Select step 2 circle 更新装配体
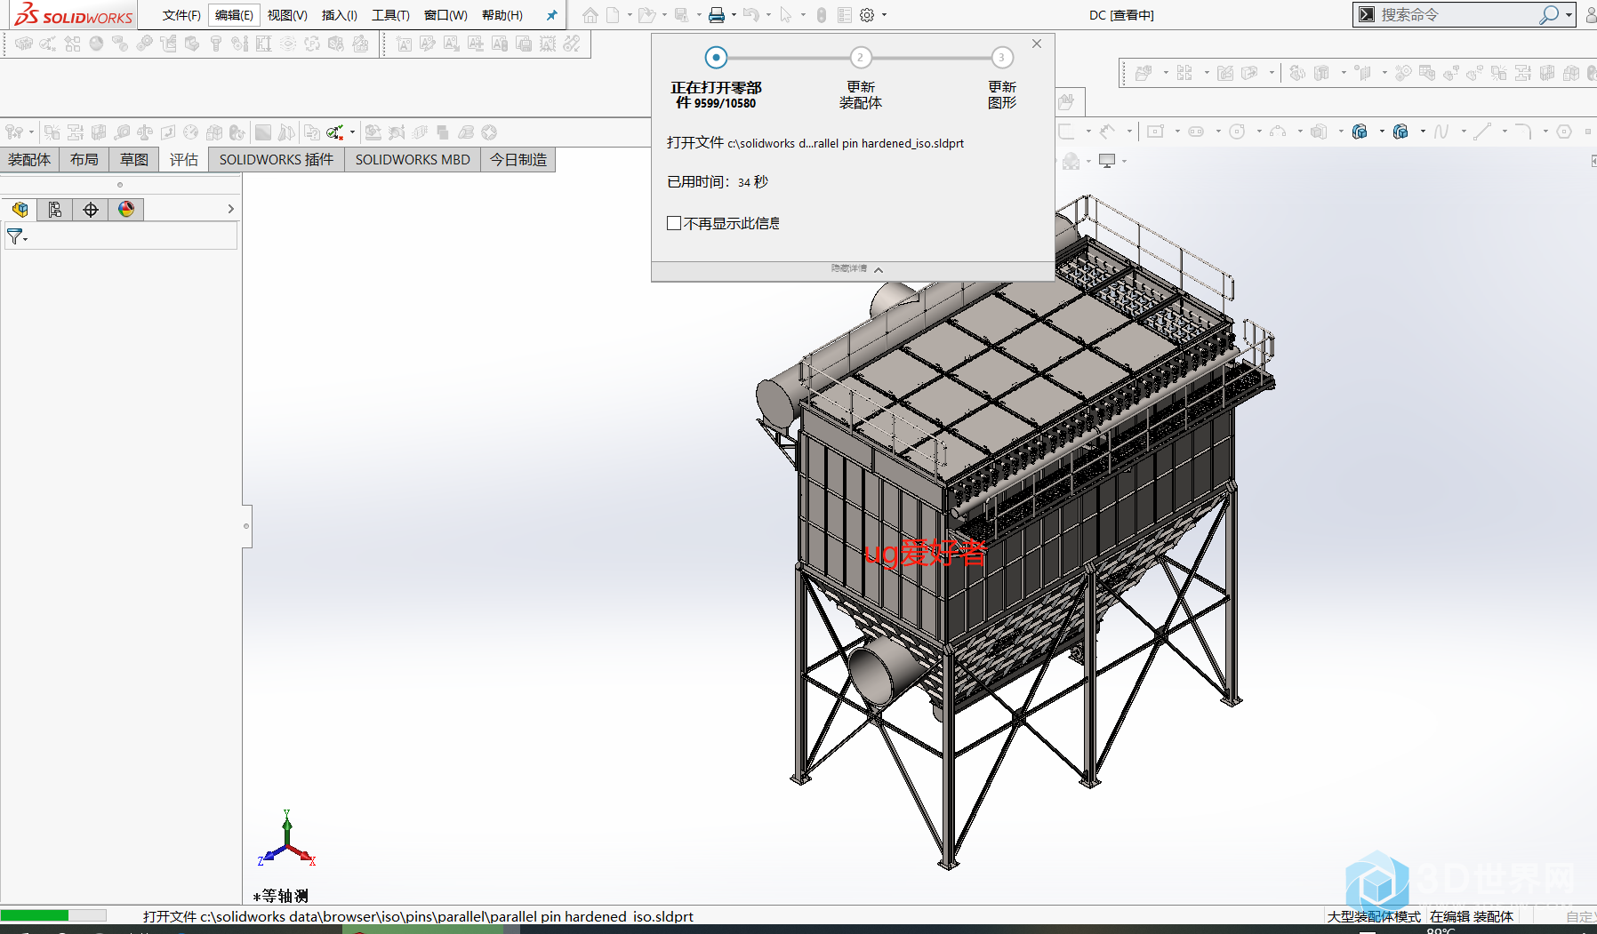 click(x=860, y=58)
